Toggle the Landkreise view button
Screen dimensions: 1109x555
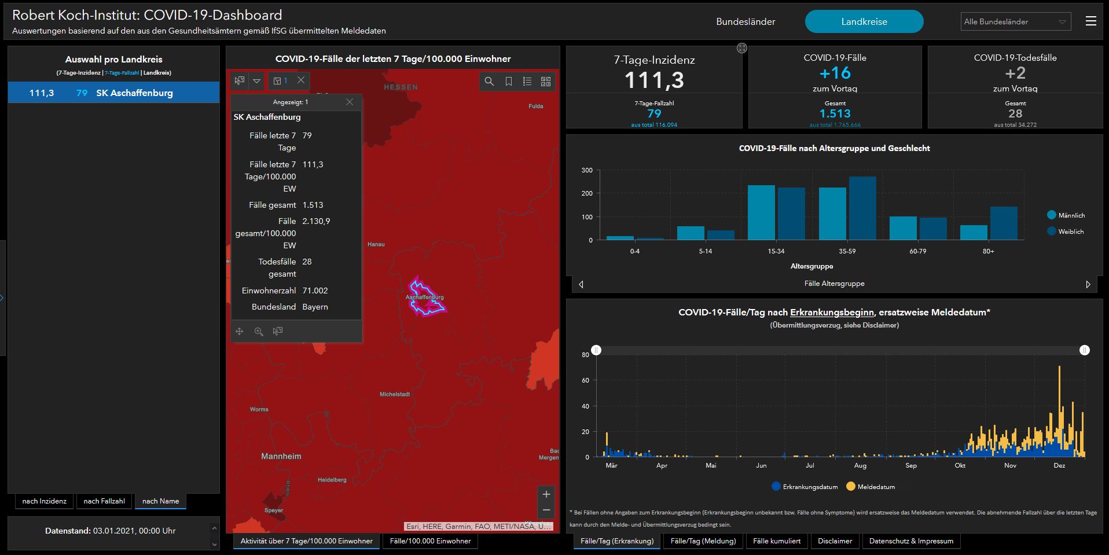coord(864,21)
